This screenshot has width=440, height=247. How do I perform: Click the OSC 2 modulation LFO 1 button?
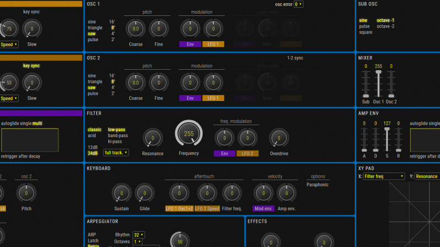213,98
